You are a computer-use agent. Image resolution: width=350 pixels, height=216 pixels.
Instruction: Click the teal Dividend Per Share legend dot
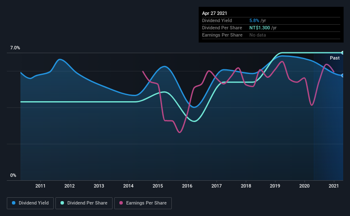click(62, 203)
